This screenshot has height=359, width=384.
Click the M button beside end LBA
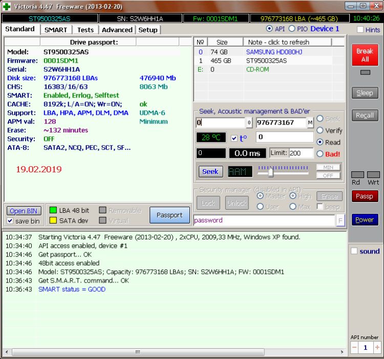tap(310, 123)
